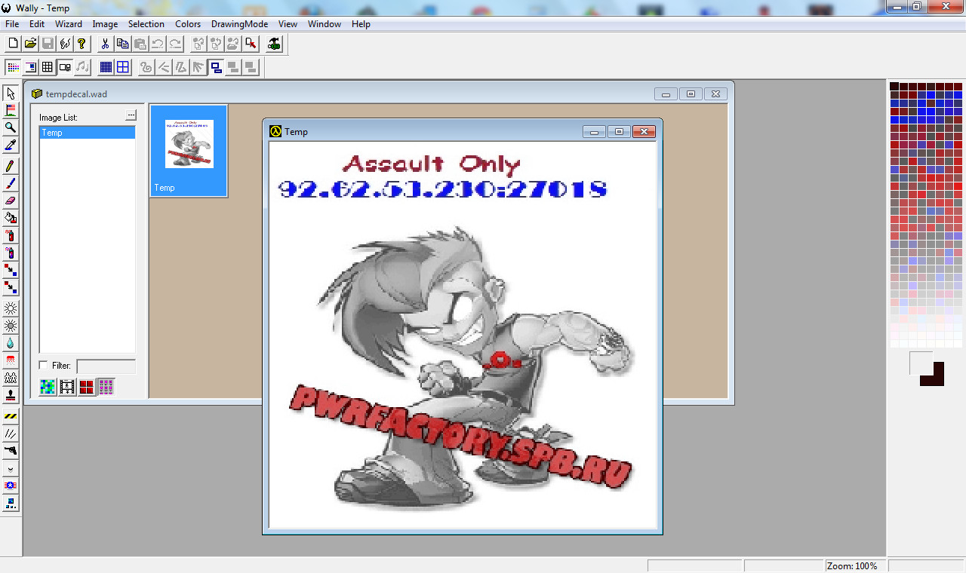Expand the Selection menu
Viewport: 966px width, 573px height.
pyautogui.click(x=146, y=24)
